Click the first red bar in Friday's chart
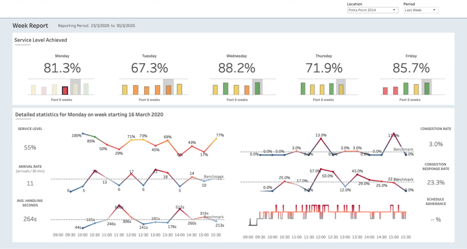This screenshot has width=467, height=249. click(x=385, y=91)
